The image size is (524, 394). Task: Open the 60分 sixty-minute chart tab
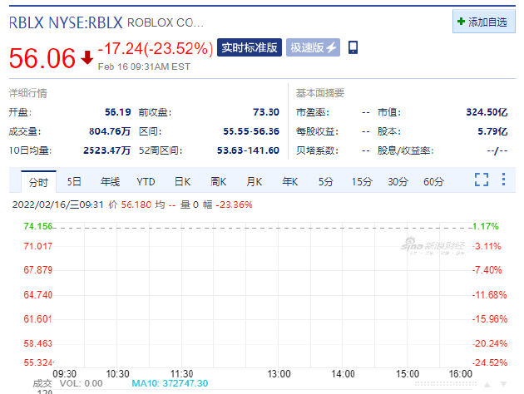433,182
